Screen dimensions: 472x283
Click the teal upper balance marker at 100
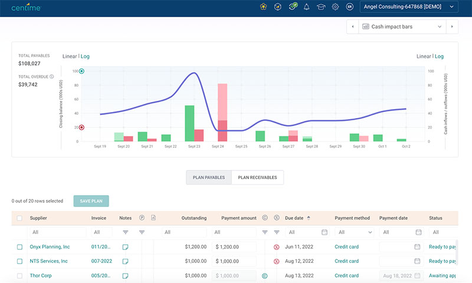81,71
